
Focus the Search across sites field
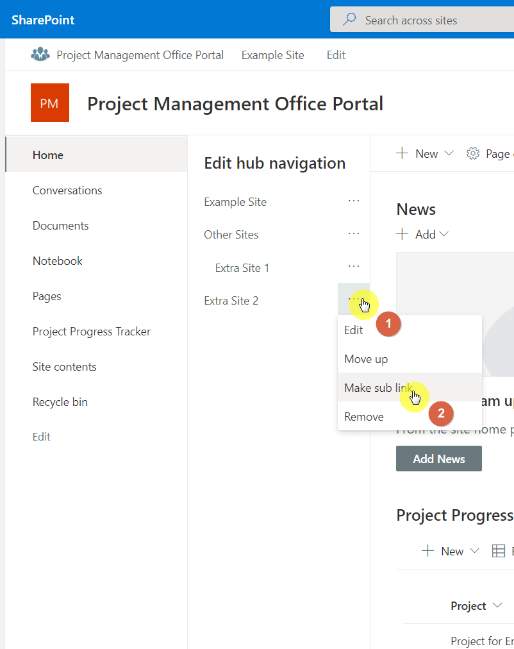422,19
